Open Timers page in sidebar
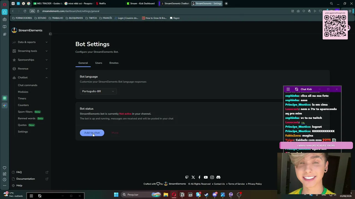Viewport: 355px width, 199px height. (22, 98)
